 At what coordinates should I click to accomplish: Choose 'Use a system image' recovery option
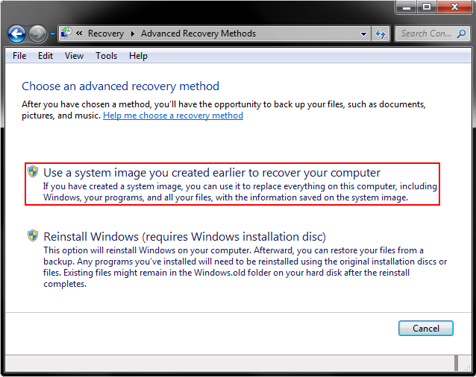(x=212, y=173)
